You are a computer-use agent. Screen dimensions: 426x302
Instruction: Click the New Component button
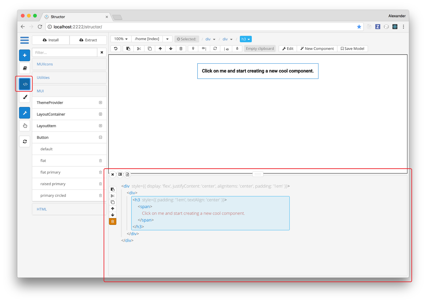(317, 49)
